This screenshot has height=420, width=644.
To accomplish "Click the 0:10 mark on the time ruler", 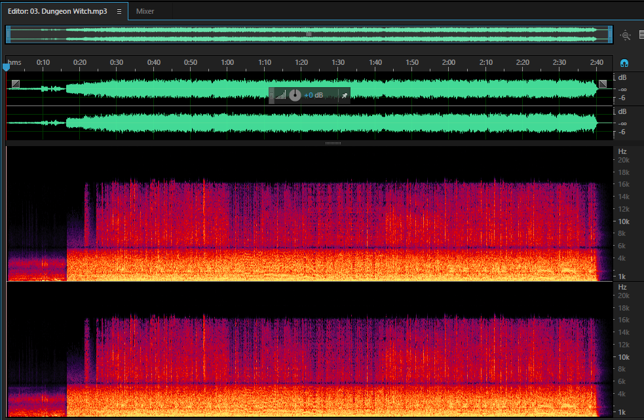I will tap(43, 62).
